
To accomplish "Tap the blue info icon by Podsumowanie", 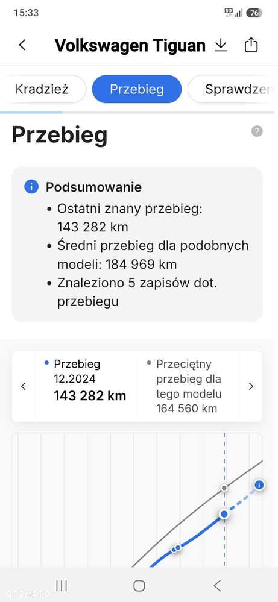I will click(x=31, y=187).
